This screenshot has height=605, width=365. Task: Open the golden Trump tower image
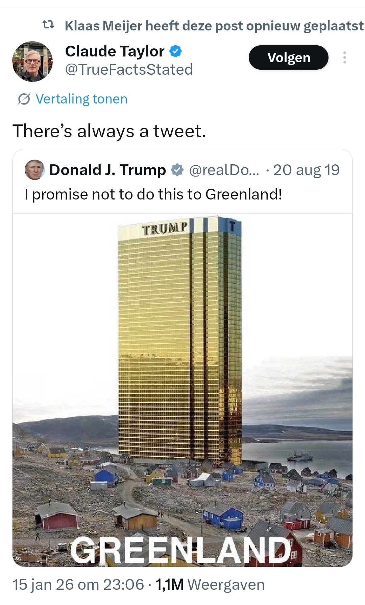pos(182,389)
